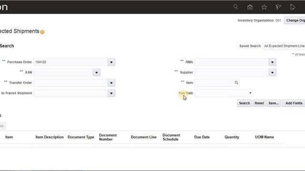The width and height of the screenshot is (305, 171).
Task: Focus the RMA input field
Action: pyautogui.click(x=232, y=62)
